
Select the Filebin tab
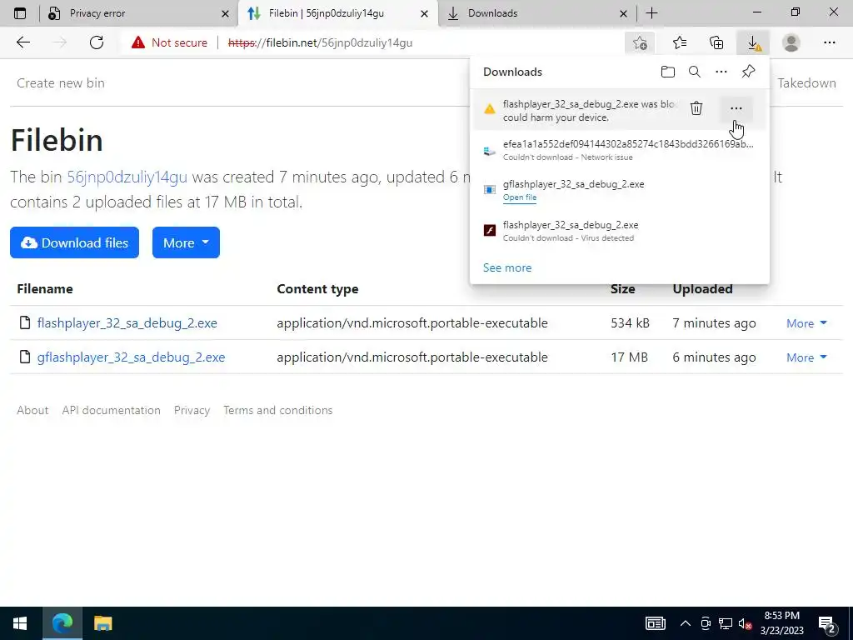pyautogui.click(x=337, y=13)
